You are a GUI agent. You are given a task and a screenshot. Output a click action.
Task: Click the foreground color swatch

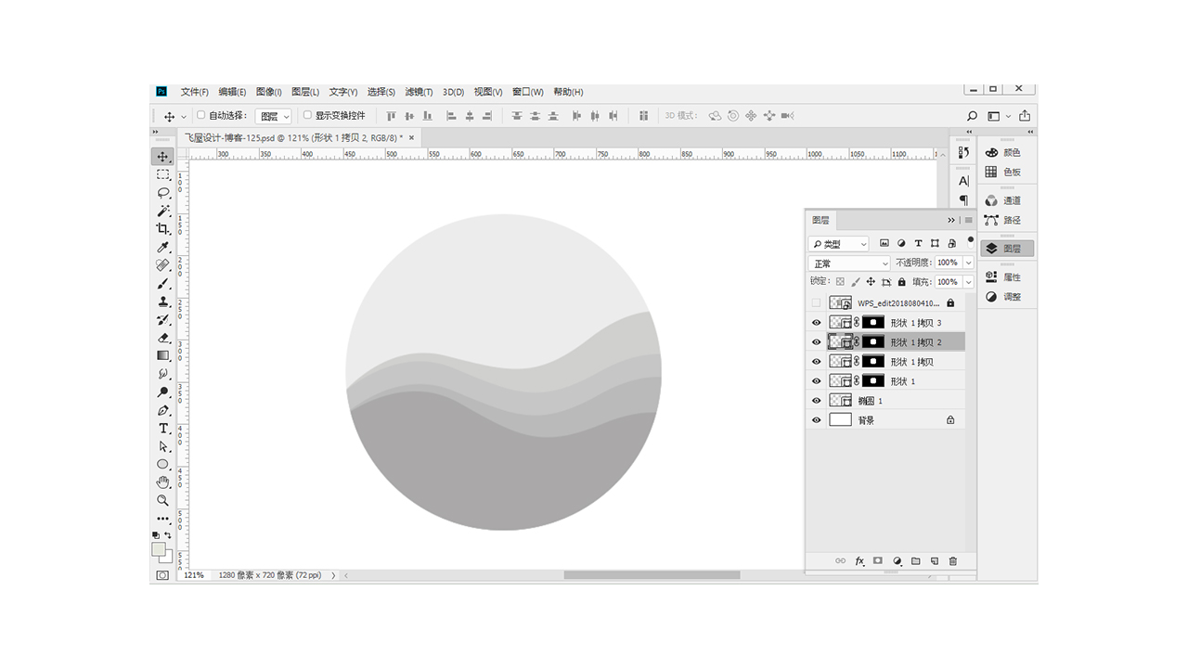click(159, 549)
